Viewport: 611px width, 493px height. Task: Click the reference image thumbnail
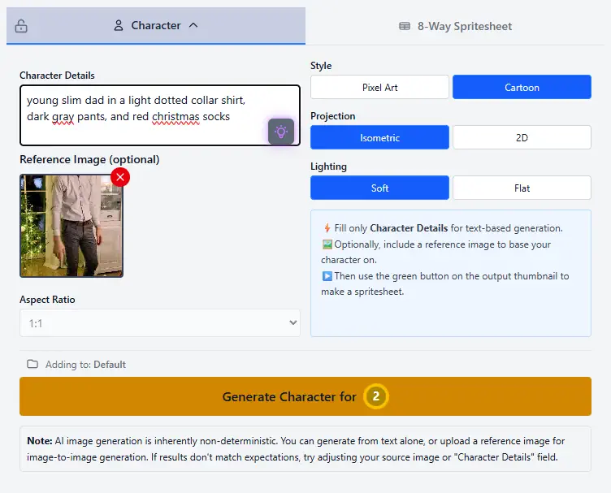(x=71, y=226)
